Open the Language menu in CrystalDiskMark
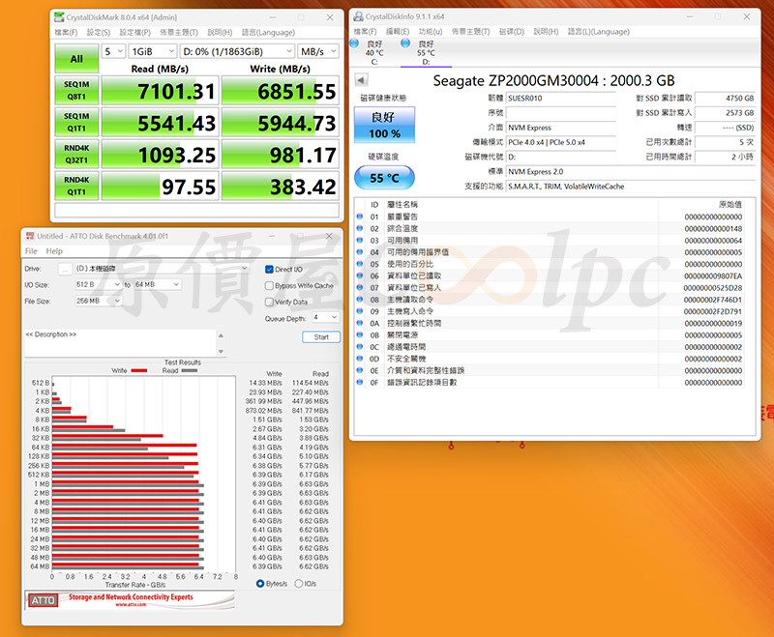The width and height of the screenshot is (774, 637). tap(268, 32)
